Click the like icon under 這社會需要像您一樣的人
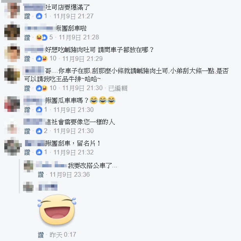 pos(39,131)
